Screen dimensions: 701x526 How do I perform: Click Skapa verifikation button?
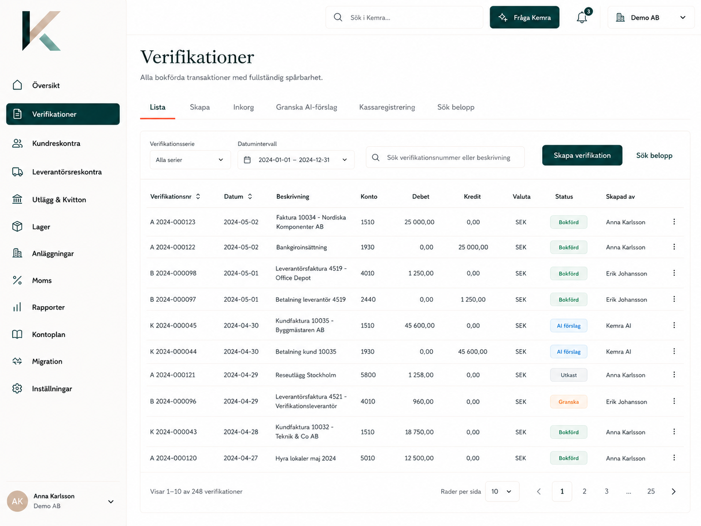pyautogui.click(x=582, y=155)
